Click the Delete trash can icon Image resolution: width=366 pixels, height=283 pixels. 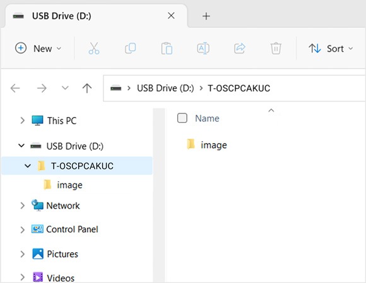coord(276,49)
